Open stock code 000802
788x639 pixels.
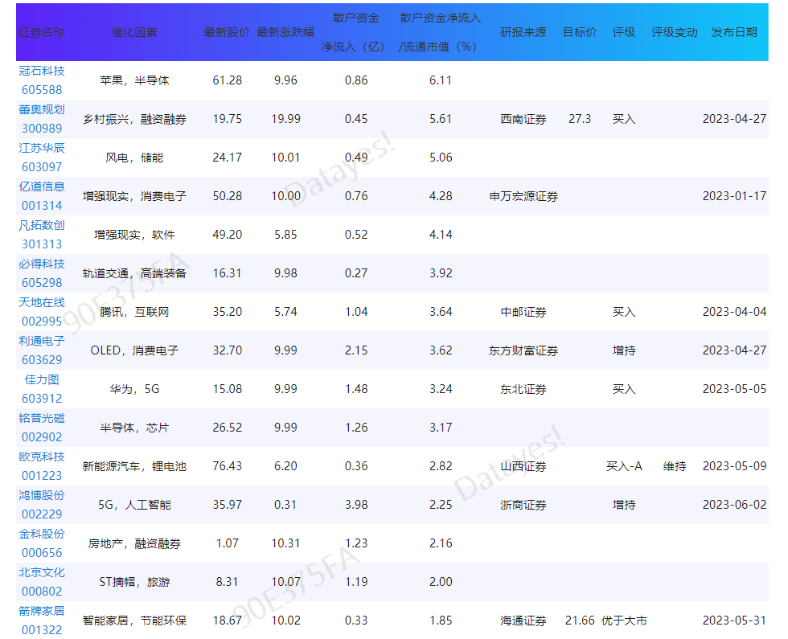point(42,592)
